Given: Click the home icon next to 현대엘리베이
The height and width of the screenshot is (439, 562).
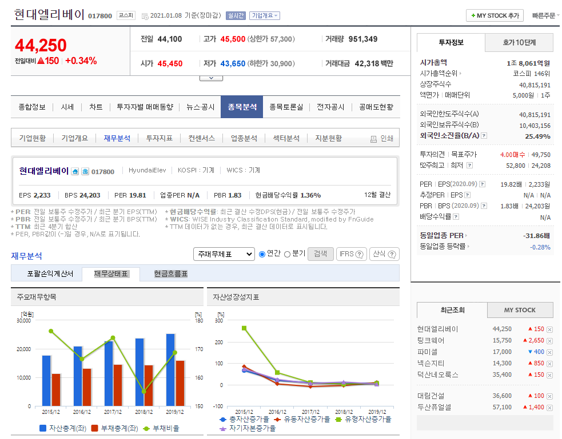Looking at the screenshot, I should pos(75,171).
